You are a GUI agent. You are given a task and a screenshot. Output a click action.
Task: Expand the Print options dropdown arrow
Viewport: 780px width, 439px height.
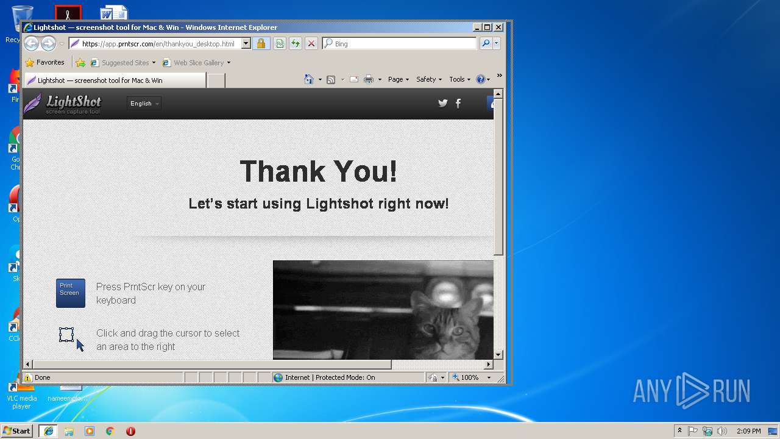[x=380, y=79]
